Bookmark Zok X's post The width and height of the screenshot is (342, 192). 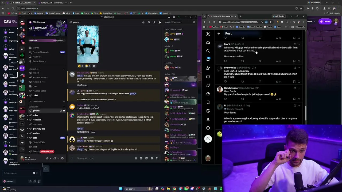pyautogui.click(x=294, y=61)
